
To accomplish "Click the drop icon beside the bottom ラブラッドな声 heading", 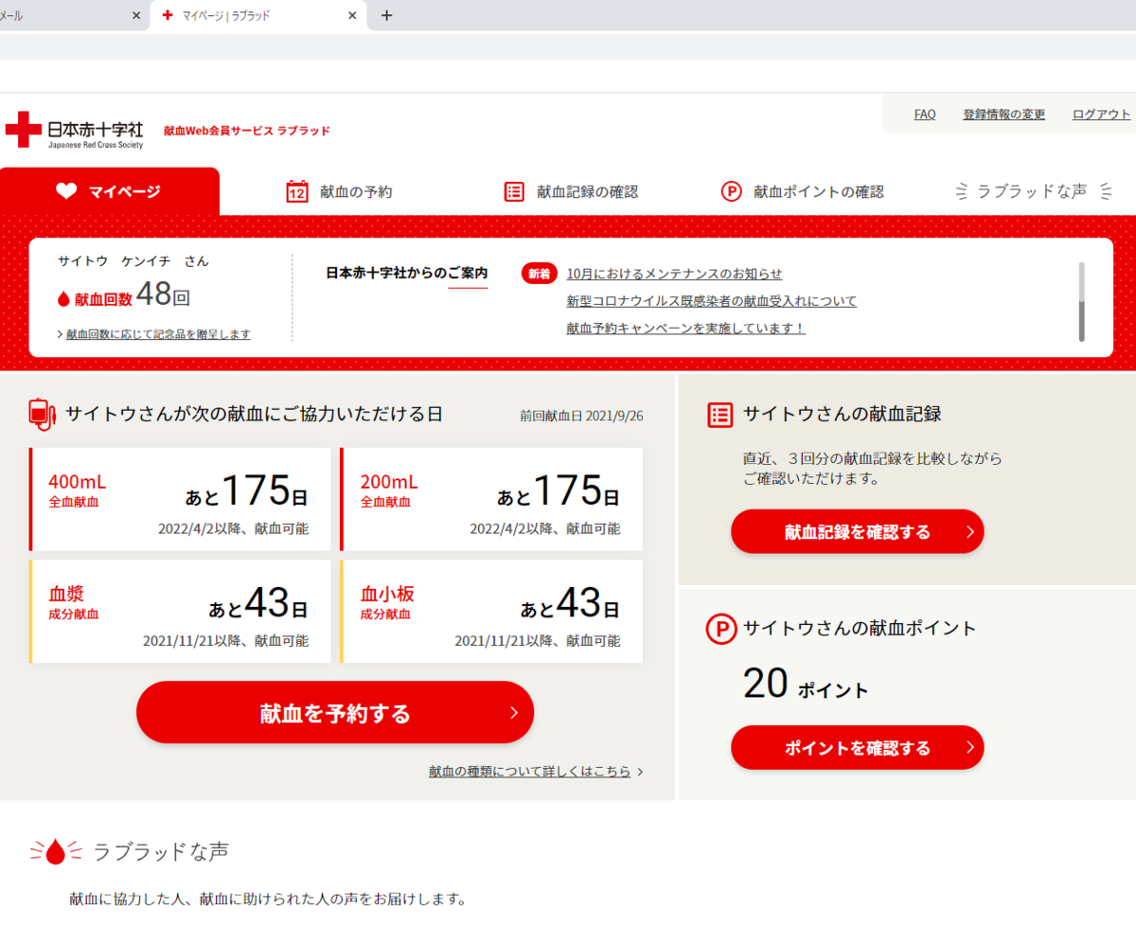I will click(53, 850).
